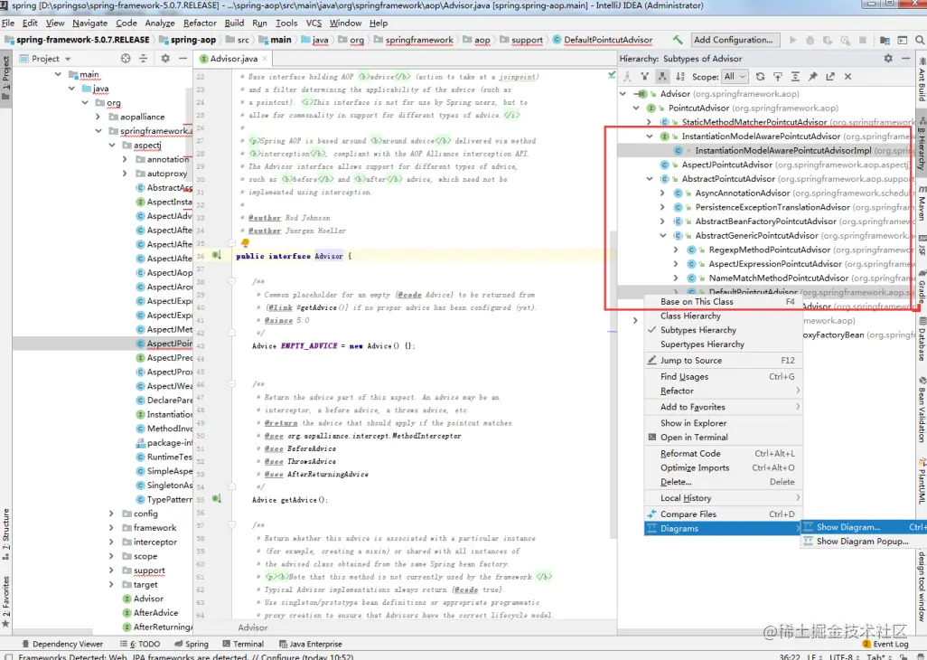927x660 pixels.
Task: Click the gutter implementations icon beside interface Advisor
Action: (x=217, y=255)
